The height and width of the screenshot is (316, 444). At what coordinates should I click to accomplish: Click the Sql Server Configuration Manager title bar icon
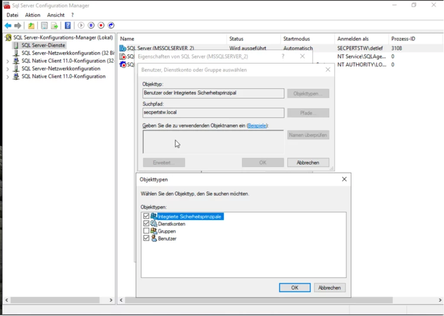(7, 5)
